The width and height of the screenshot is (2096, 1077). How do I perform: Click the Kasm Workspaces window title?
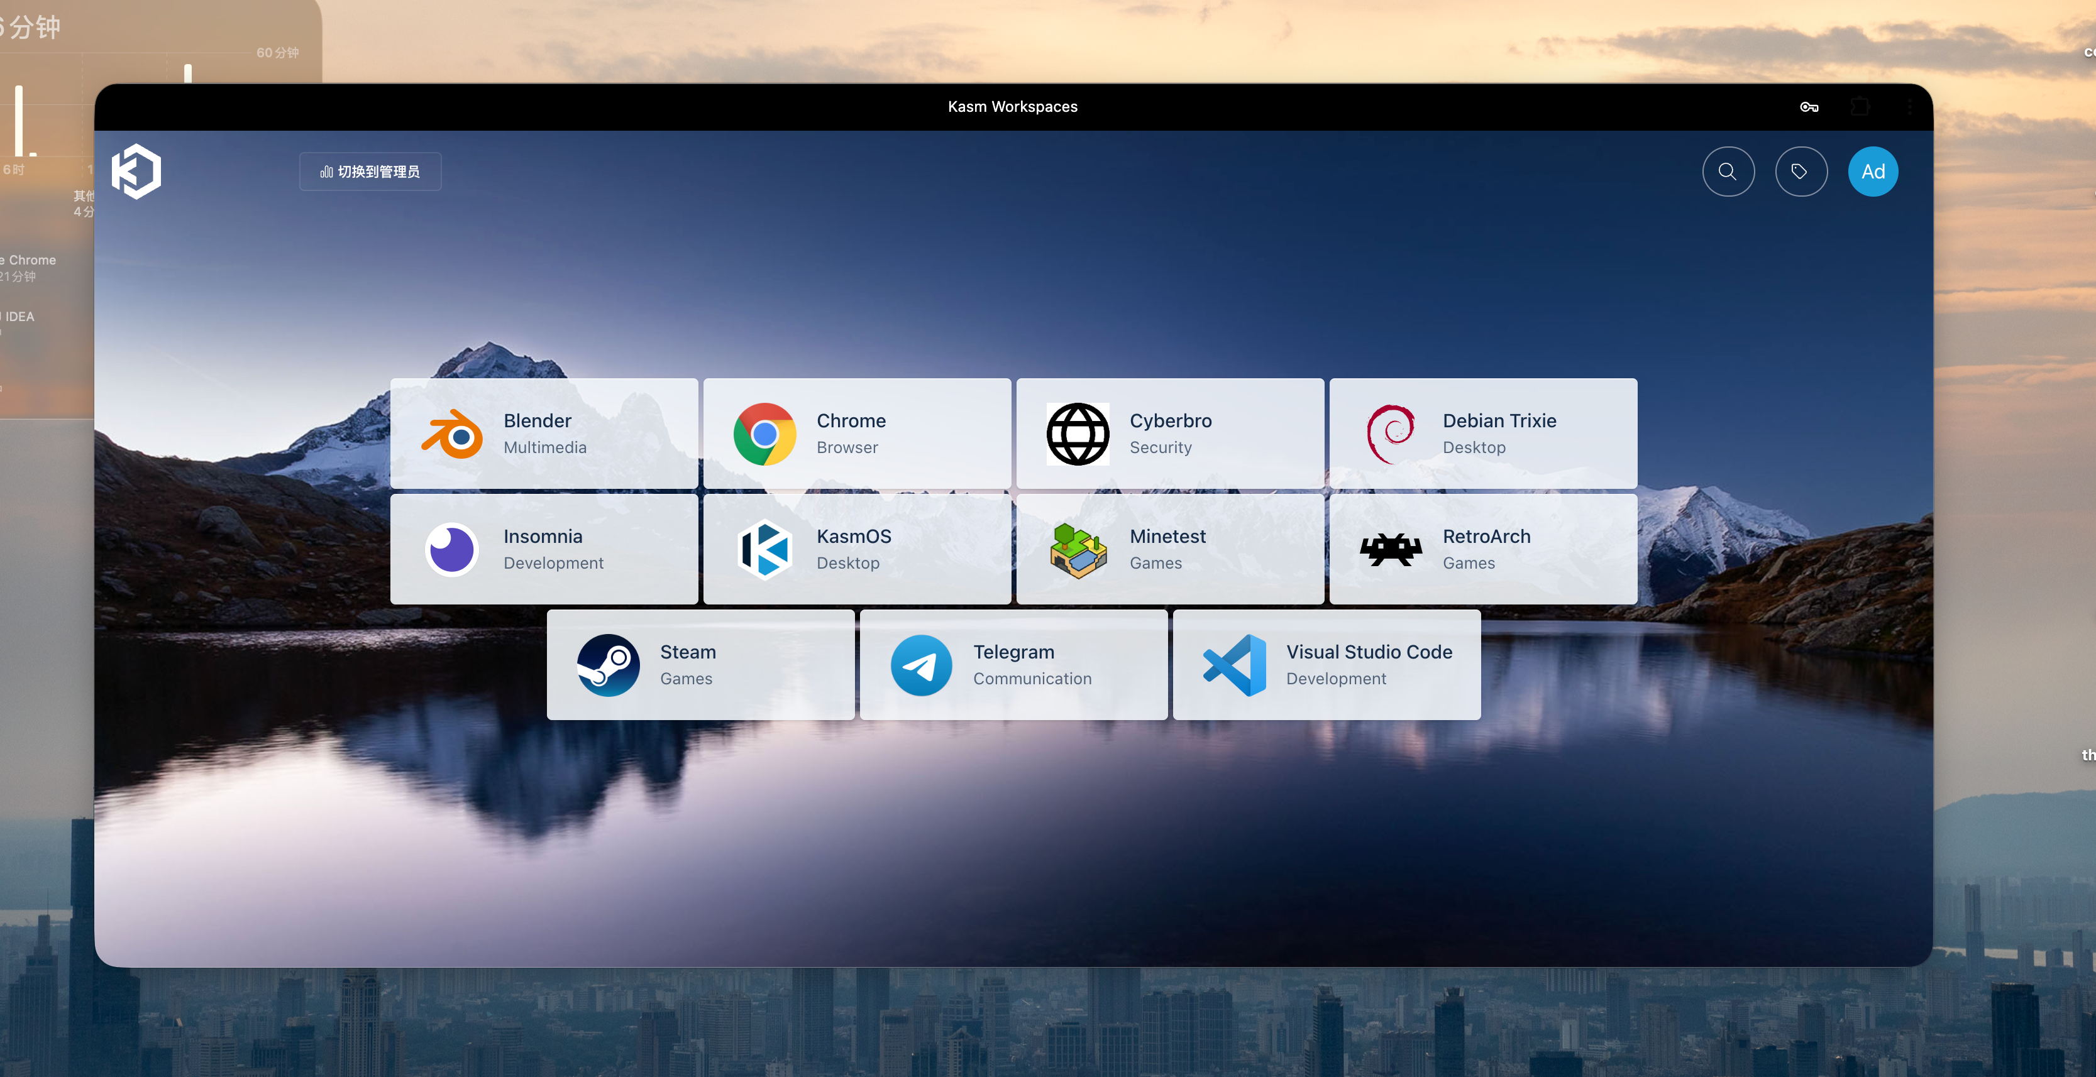(x=1012, y=107)
